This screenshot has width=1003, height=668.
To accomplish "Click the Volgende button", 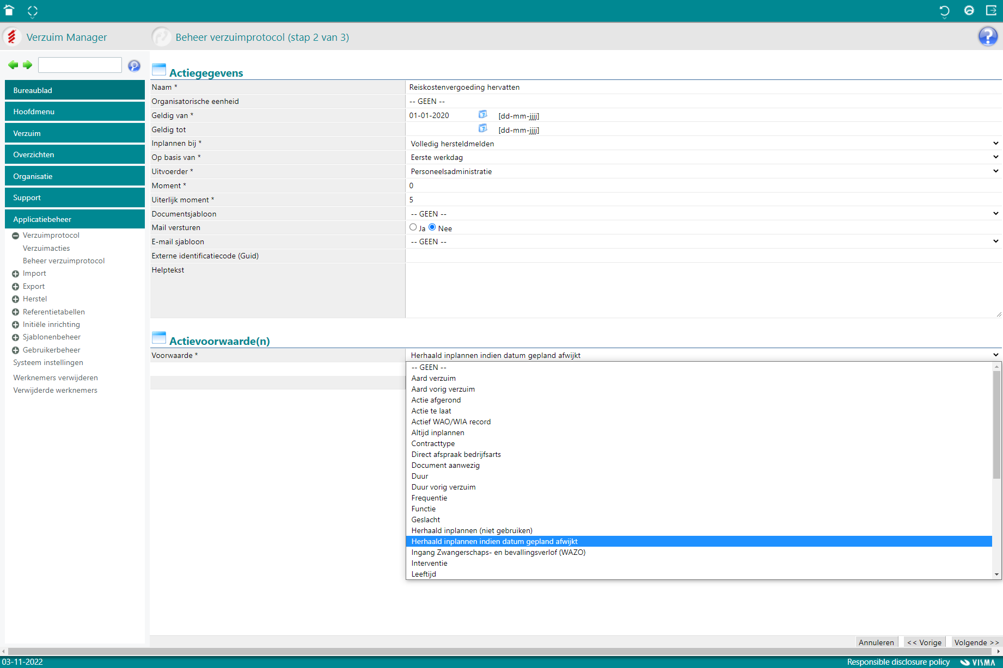I will (976, 642).
